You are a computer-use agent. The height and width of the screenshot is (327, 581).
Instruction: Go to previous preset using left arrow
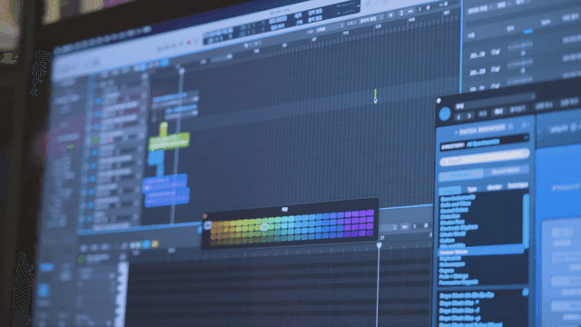458,117
